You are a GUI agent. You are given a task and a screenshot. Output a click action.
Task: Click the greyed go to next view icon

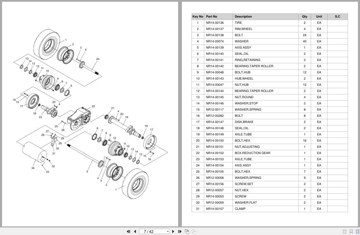194,232
